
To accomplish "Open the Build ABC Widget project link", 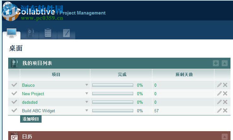I will [38, 111].
